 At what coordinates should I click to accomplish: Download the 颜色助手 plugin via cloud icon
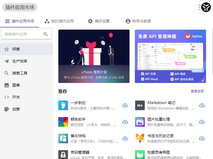coord(125,122)
